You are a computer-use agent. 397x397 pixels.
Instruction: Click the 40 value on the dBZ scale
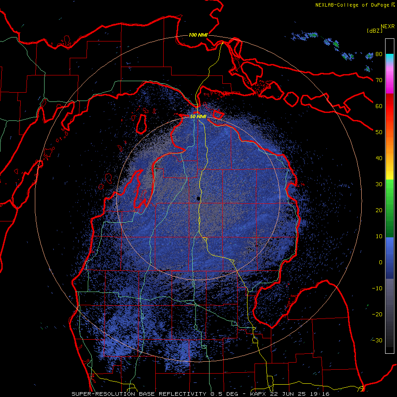point(379,158)
